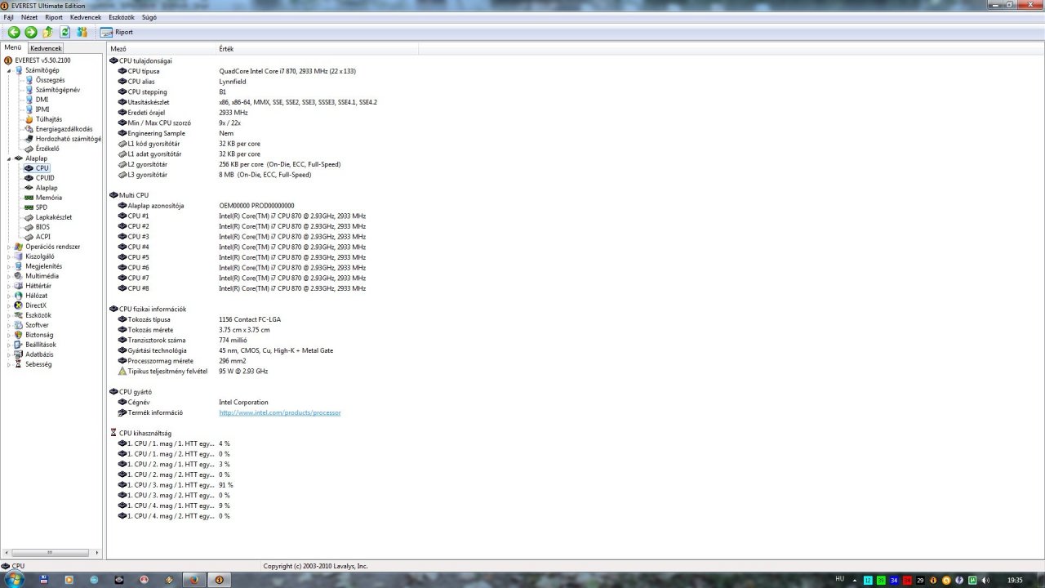This screenshot has width=1045, height=588.
Task: Select the Lapkakészlet tree icon
Action: (x=29, y=217)
